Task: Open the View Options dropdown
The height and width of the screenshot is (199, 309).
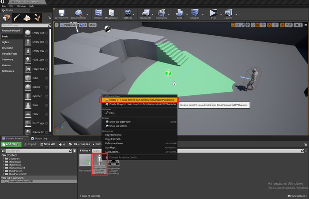Action: tap(297, 195)
